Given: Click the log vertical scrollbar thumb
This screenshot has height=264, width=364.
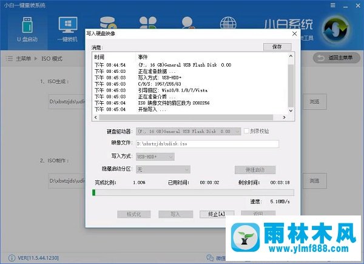Looking at the screenshot, I should pos(291,86).
